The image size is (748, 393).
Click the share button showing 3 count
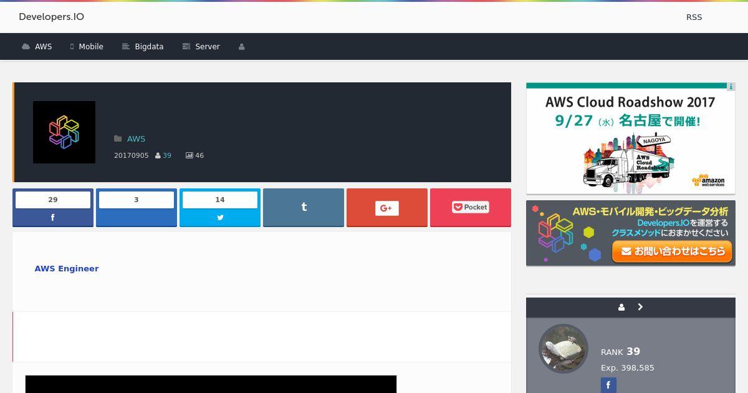pyautogui.click(x=137, y=208)
